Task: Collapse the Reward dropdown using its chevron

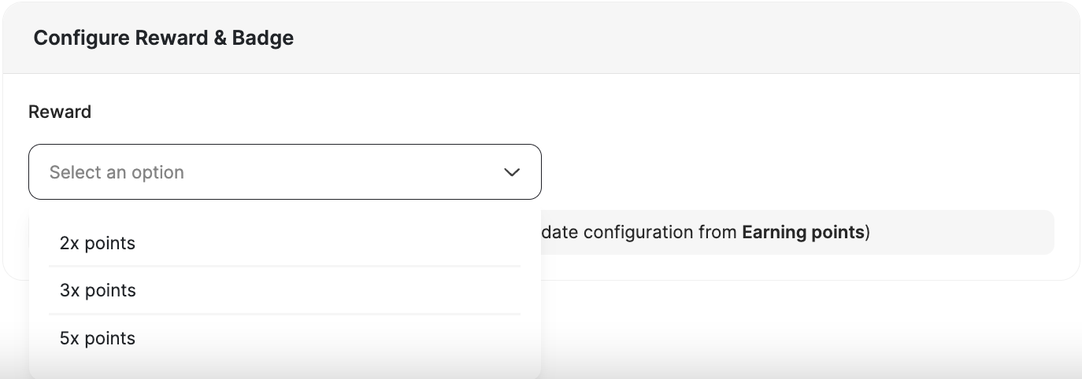Action: 512,172
